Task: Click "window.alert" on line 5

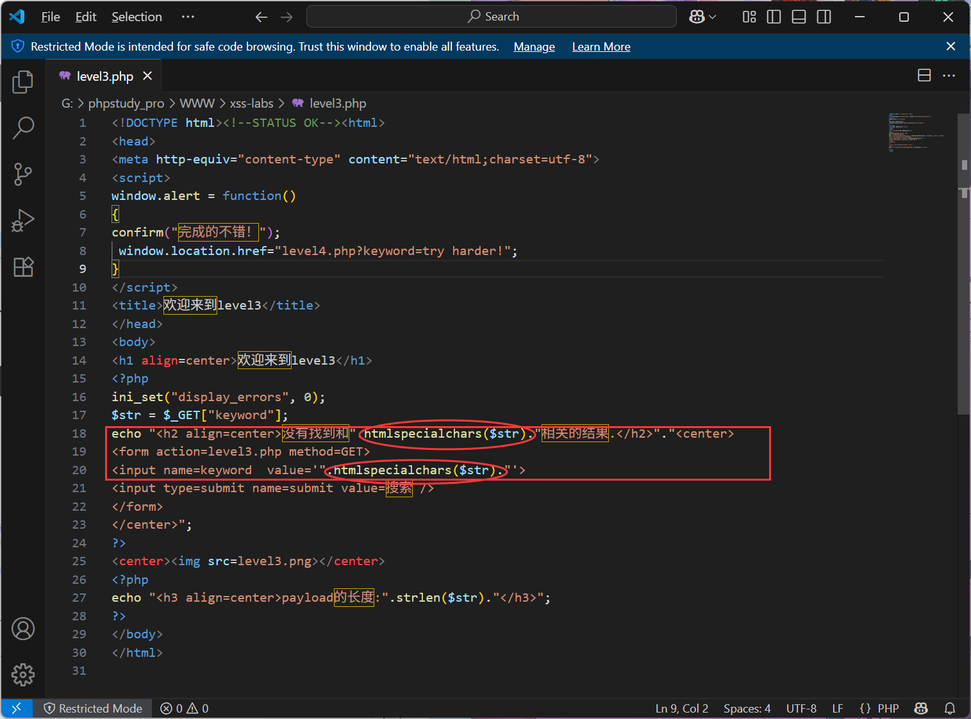Action: (x=156, y=196)
